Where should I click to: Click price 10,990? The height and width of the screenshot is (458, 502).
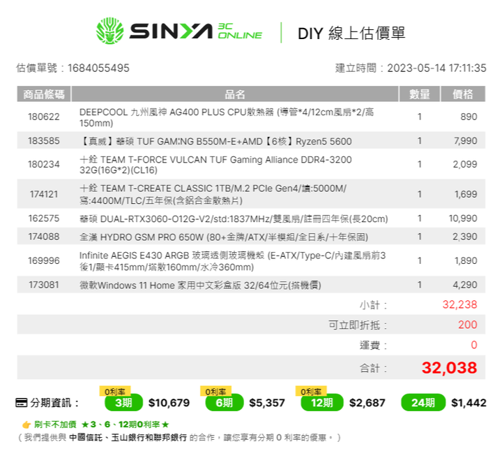coord(463,219)
